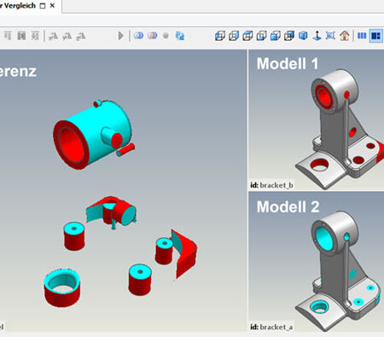Maximize the Vergleich tab using square icon
The height and width of the screenshot is (337, 384).
[x=43, y=6]
